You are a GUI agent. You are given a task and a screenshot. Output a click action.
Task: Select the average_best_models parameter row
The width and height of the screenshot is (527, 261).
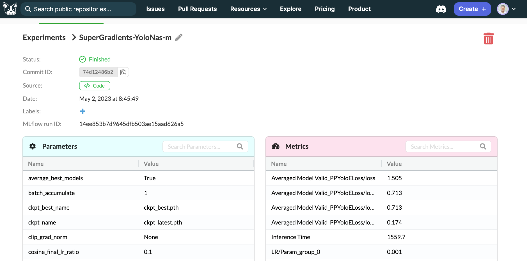(x=138, y=178)
